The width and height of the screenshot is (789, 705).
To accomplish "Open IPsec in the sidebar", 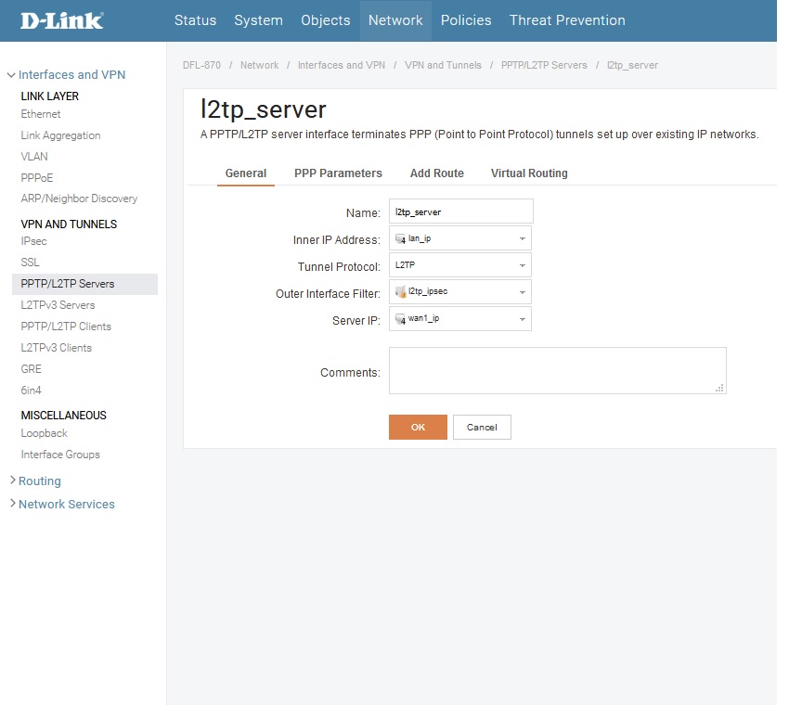I will [33, 241].
